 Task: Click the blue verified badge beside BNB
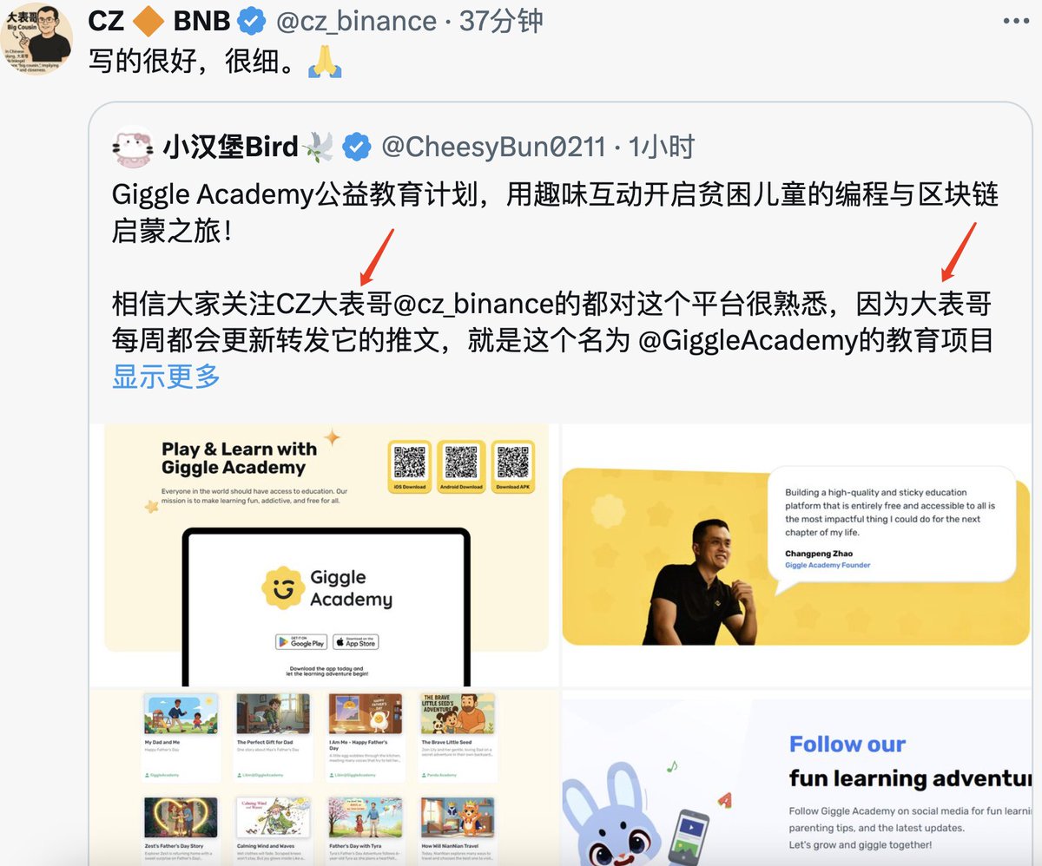pyautogui.click(x=253, y=21)
